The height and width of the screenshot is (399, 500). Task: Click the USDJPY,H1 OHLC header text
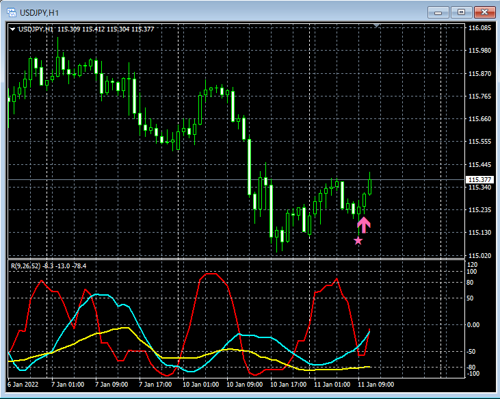coord(86,29)
